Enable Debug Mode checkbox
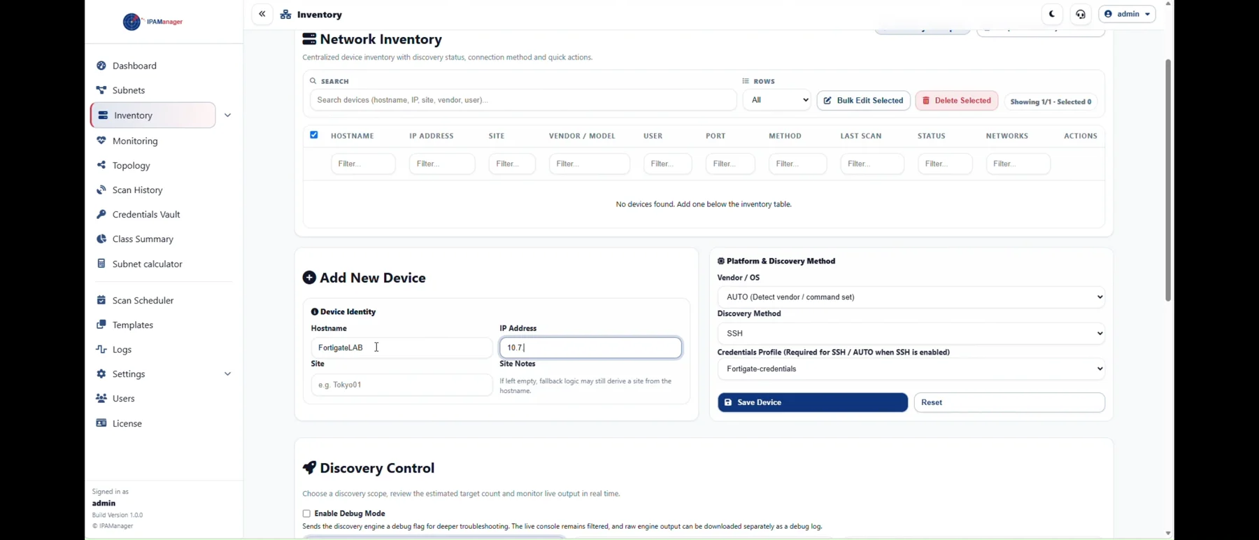 306,513
